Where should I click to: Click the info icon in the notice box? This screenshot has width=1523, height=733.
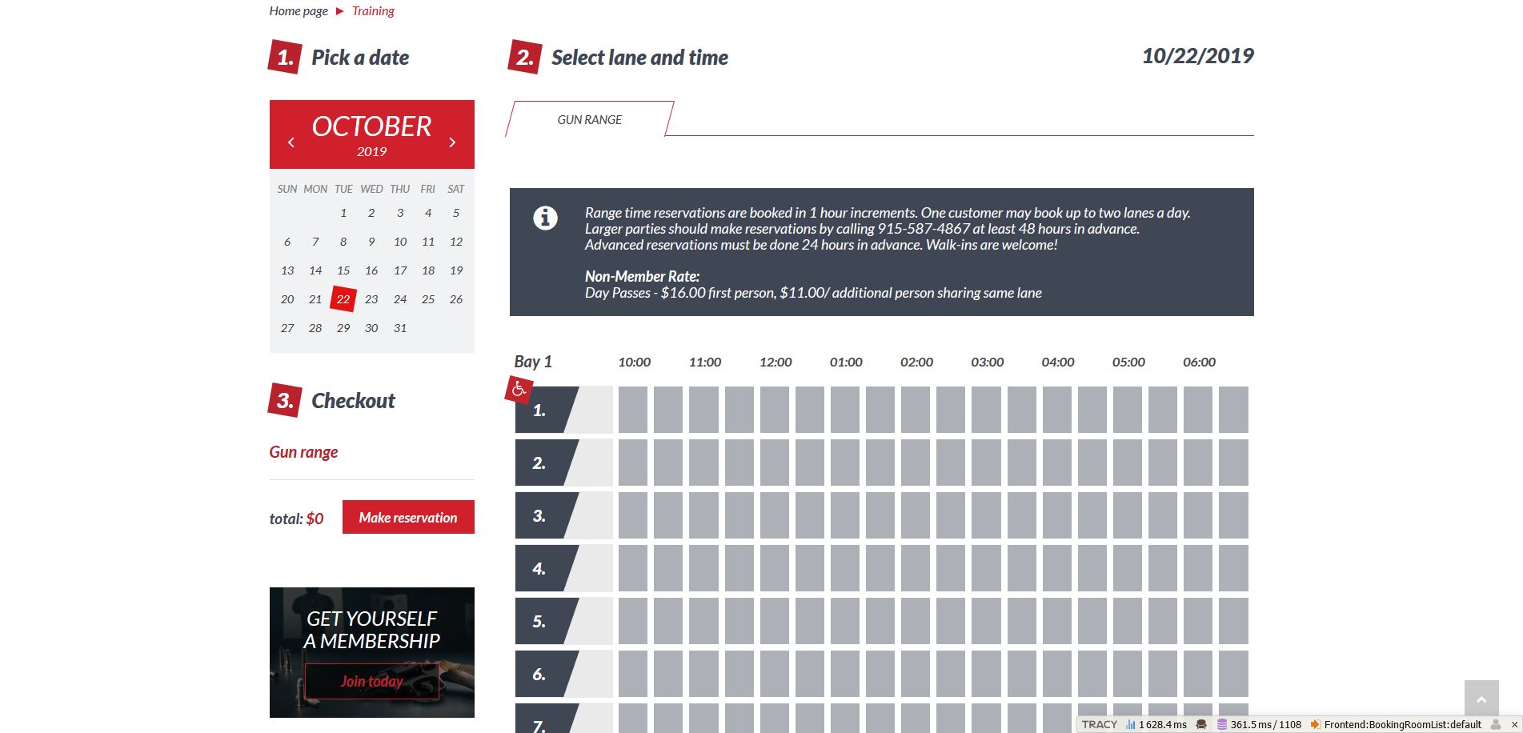545,218
